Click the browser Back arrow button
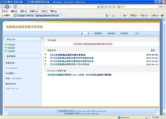 [3, 7]
